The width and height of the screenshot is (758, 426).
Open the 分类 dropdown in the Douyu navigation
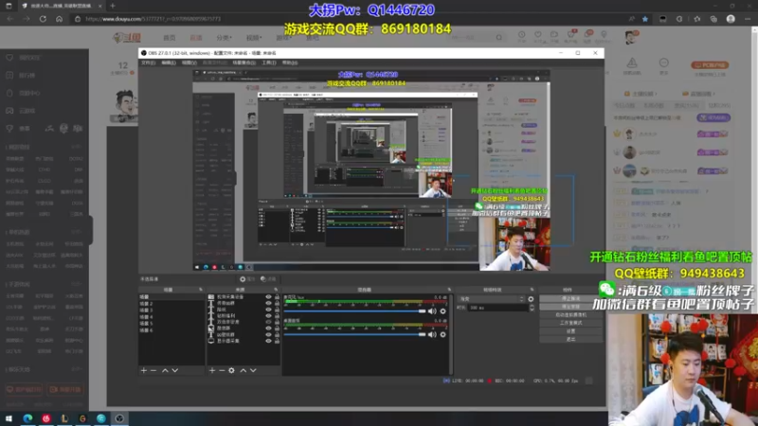click(224, 38)
